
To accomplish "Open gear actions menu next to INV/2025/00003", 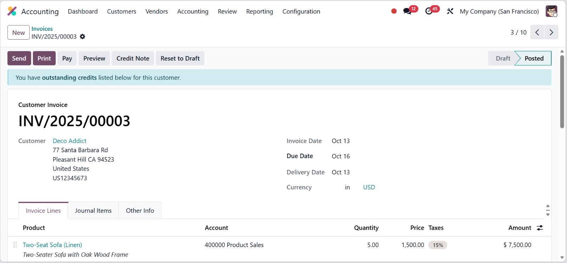I will pyautogui.click(x=83, y=36).
